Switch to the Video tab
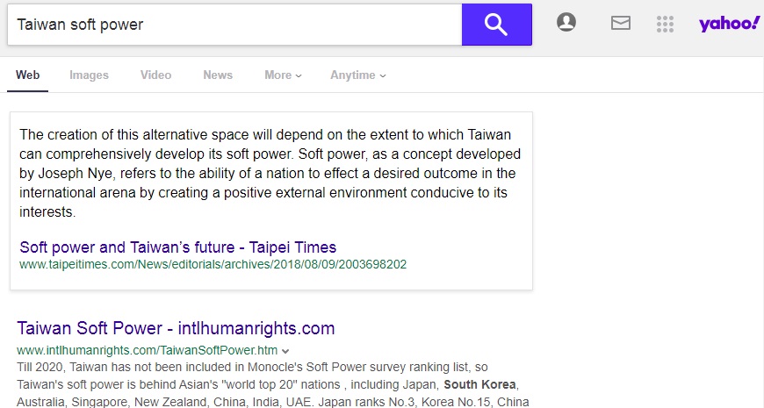764x408 pixels. tap(155, 75)
